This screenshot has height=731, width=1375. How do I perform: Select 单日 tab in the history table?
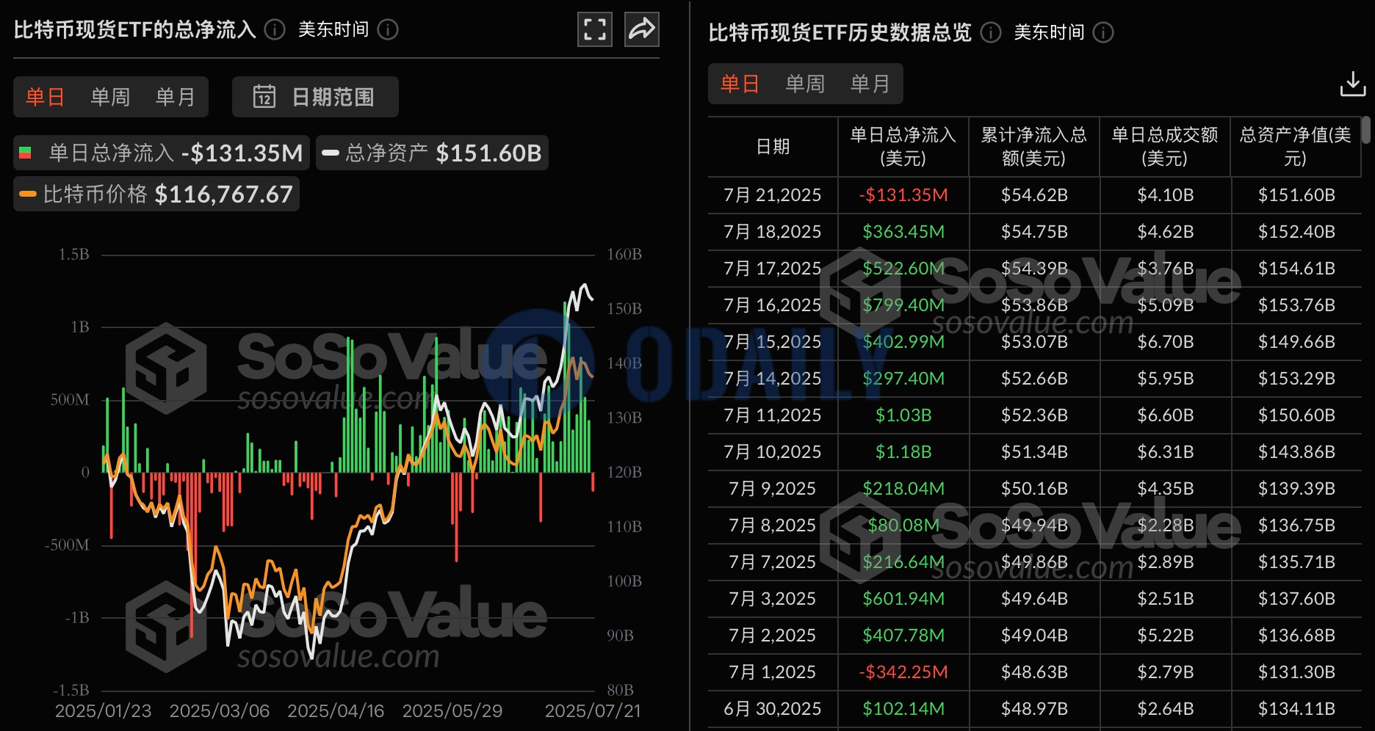(740, 84)
